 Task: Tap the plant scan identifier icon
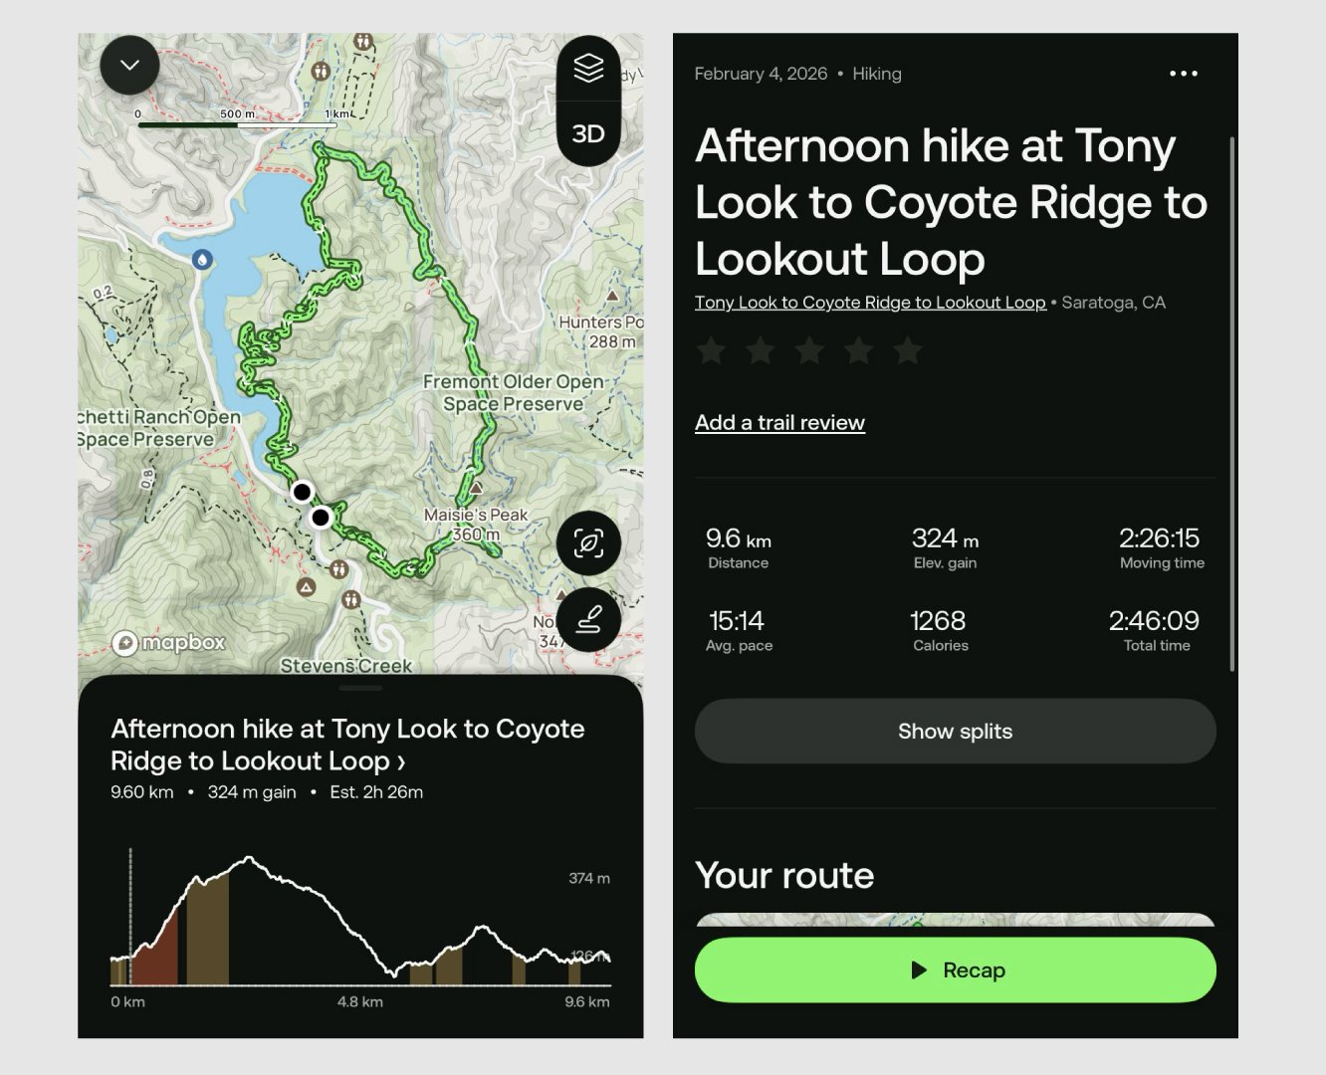[x=588, y=543]
